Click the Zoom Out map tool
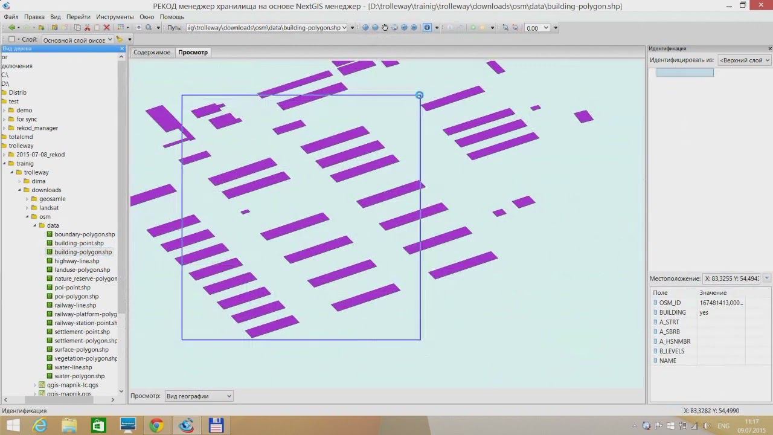The width and height of the screenshot is (773, 435). (x=375, y=28)
